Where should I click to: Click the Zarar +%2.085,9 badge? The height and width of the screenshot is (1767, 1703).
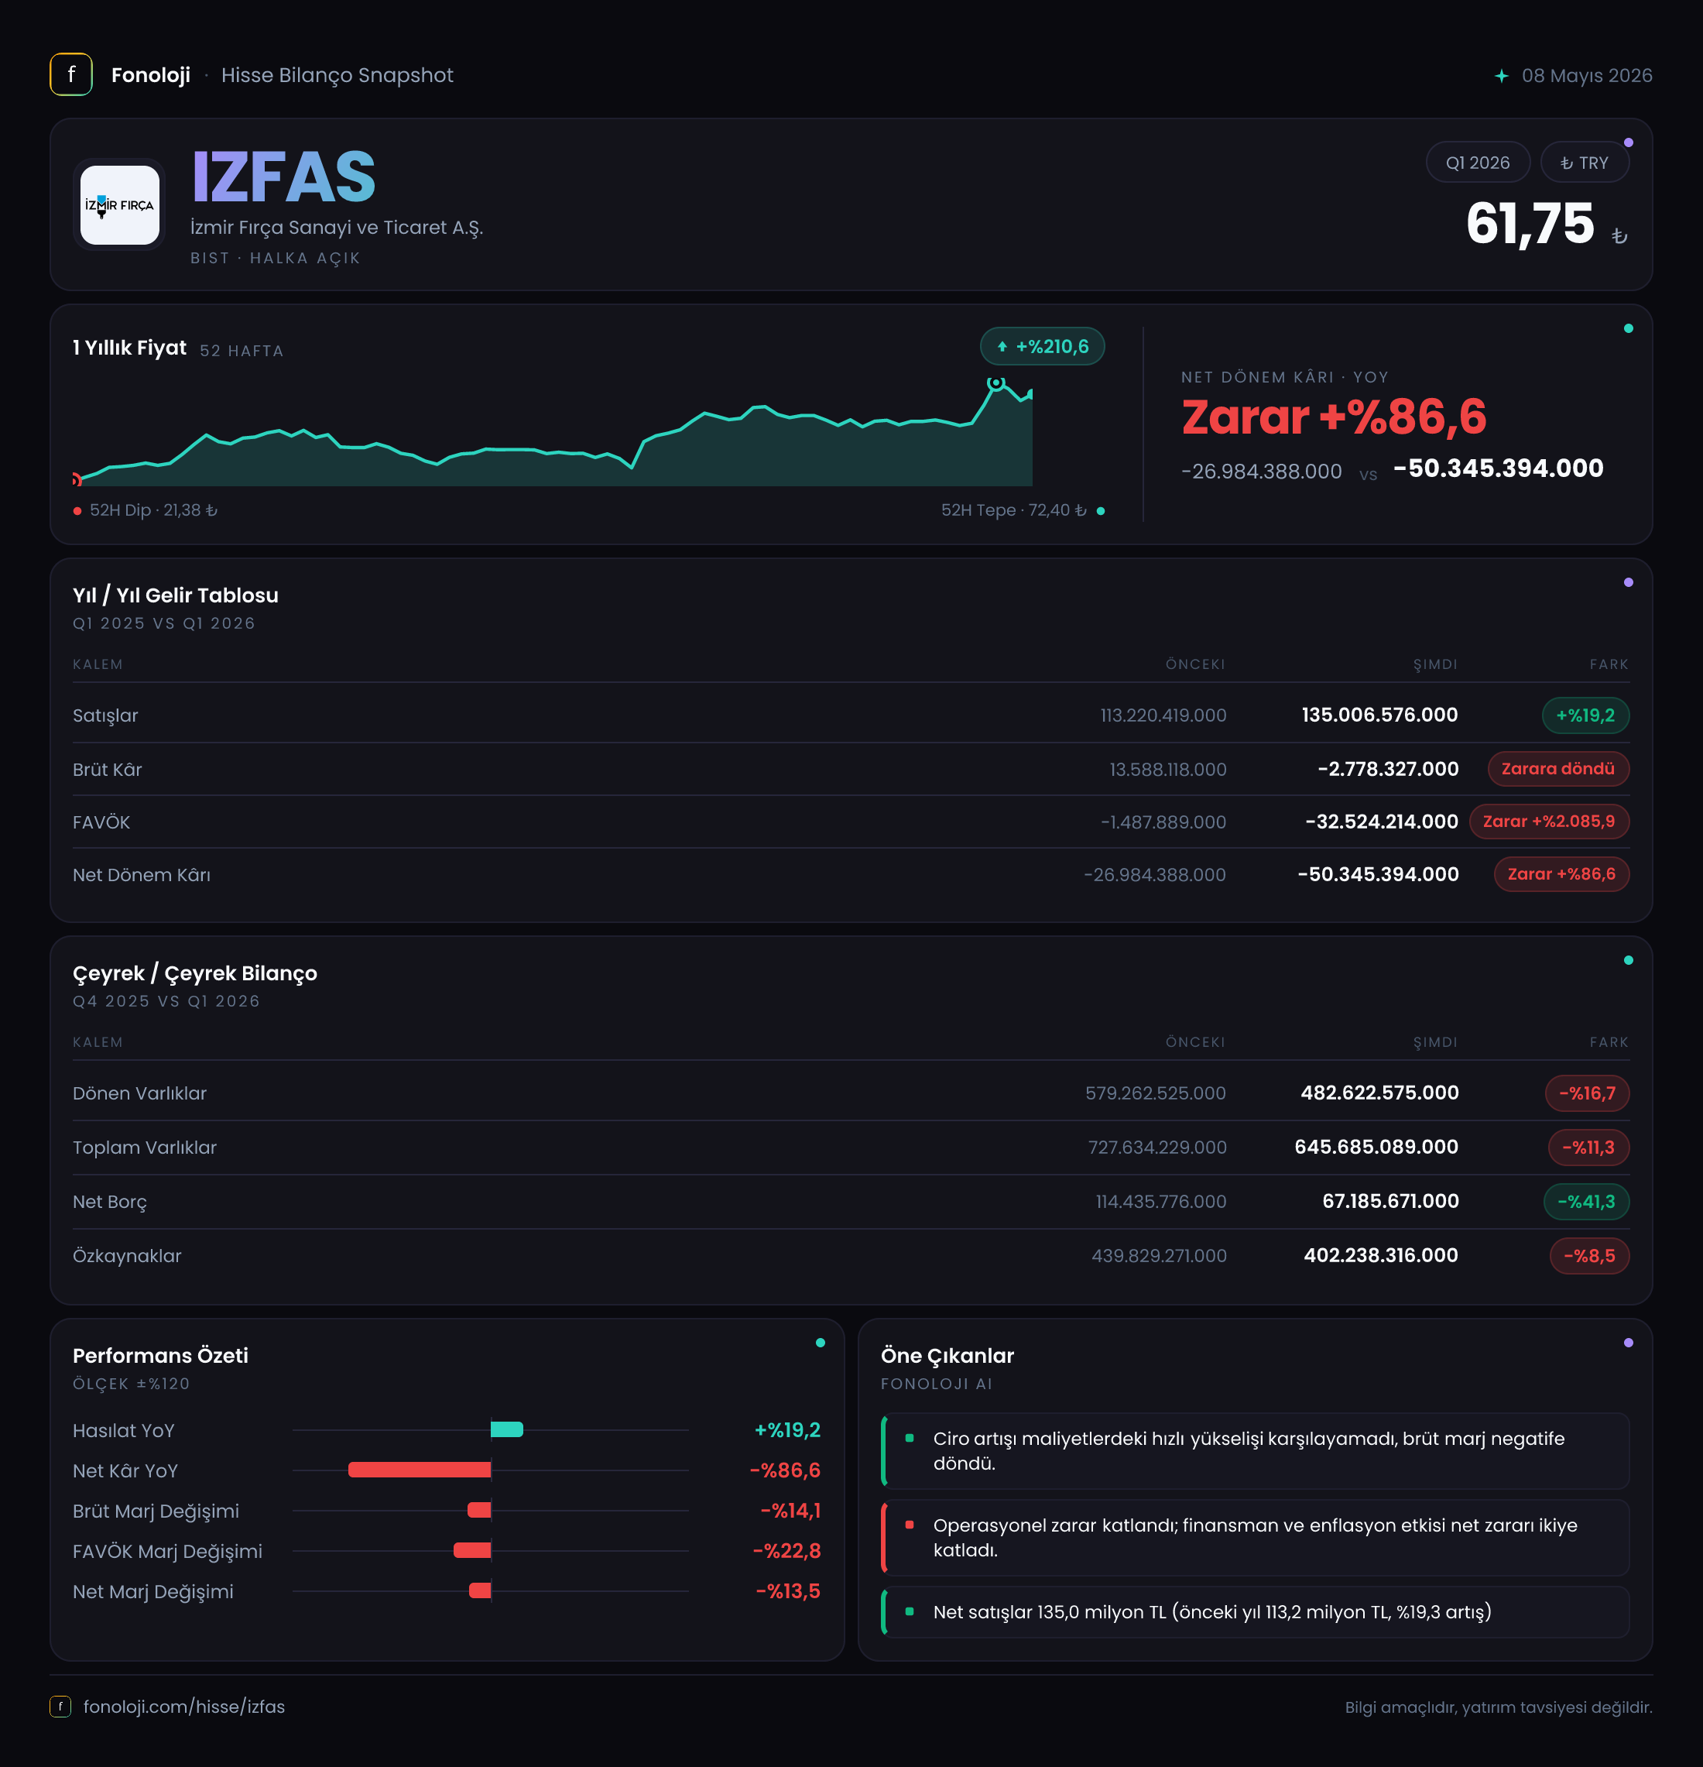1549,822
